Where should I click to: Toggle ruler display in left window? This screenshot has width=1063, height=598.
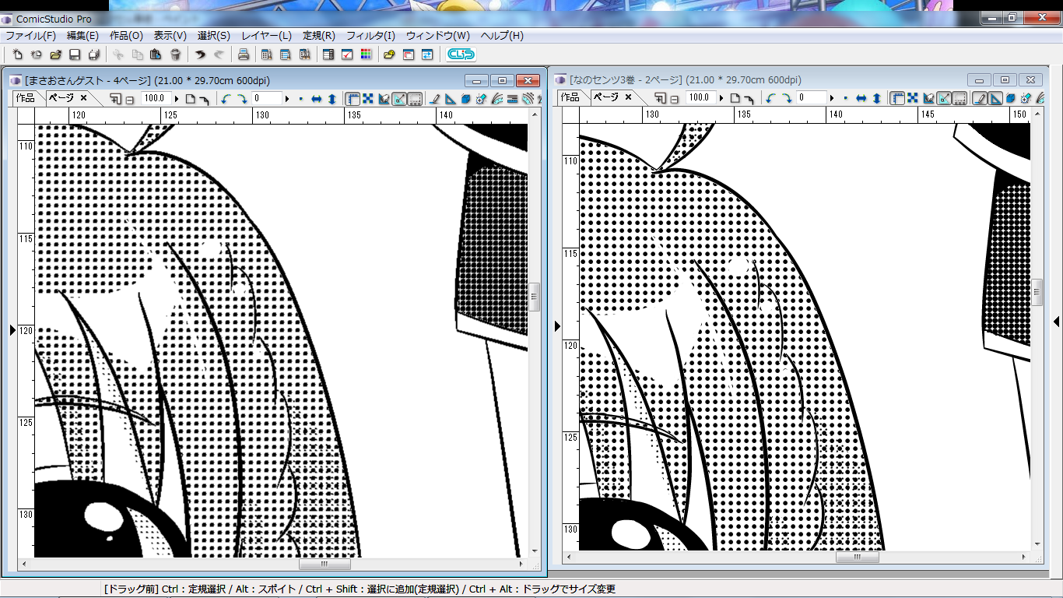(353, 98)
